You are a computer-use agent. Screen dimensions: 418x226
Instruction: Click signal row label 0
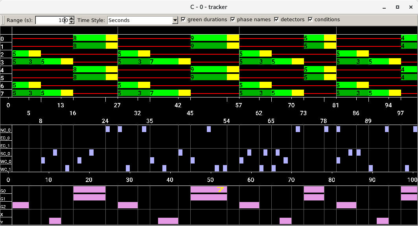point(2,39)
